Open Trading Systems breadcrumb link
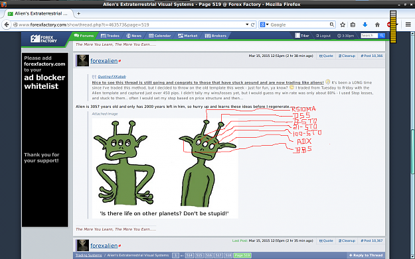 click(89, 255)
